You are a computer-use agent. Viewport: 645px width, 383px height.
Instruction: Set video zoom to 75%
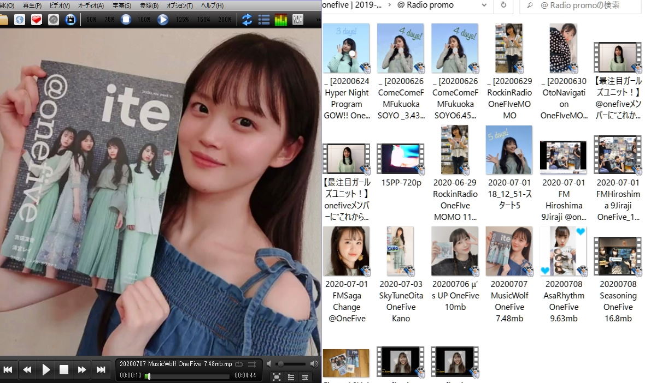click(x=109, y=20)
